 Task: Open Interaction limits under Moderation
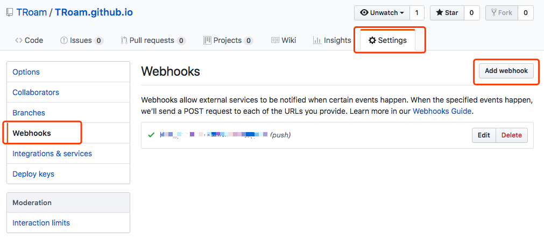68,223
